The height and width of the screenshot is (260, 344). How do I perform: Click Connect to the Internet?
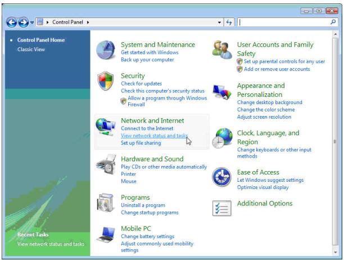147,128
